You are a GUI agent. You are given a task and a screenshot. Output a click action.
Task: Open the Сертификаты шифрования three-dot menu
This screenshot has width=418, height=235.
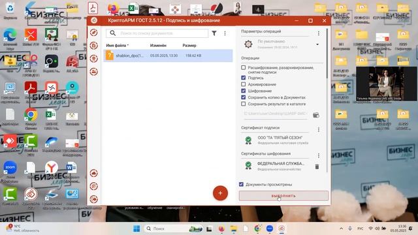point(318,155)
